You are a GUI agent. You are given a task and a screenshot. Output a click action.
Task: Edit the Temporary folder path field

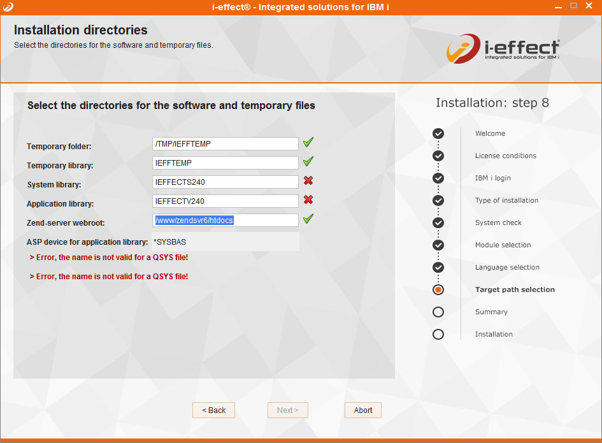tap(226, 144)
